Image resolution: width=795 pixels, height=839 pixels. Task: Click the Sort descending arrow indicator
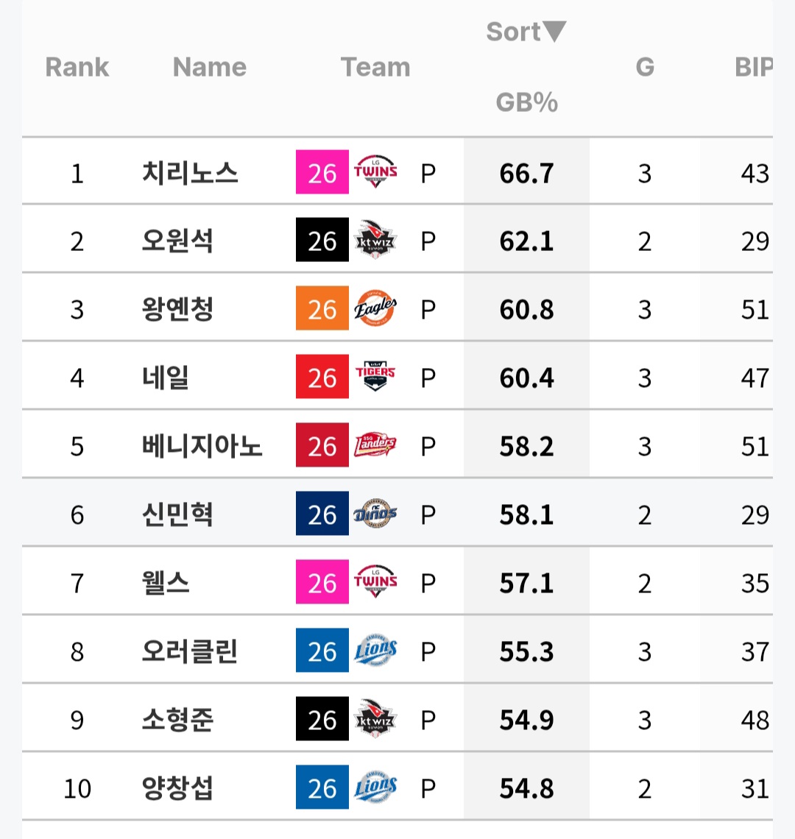click(554, 32)
